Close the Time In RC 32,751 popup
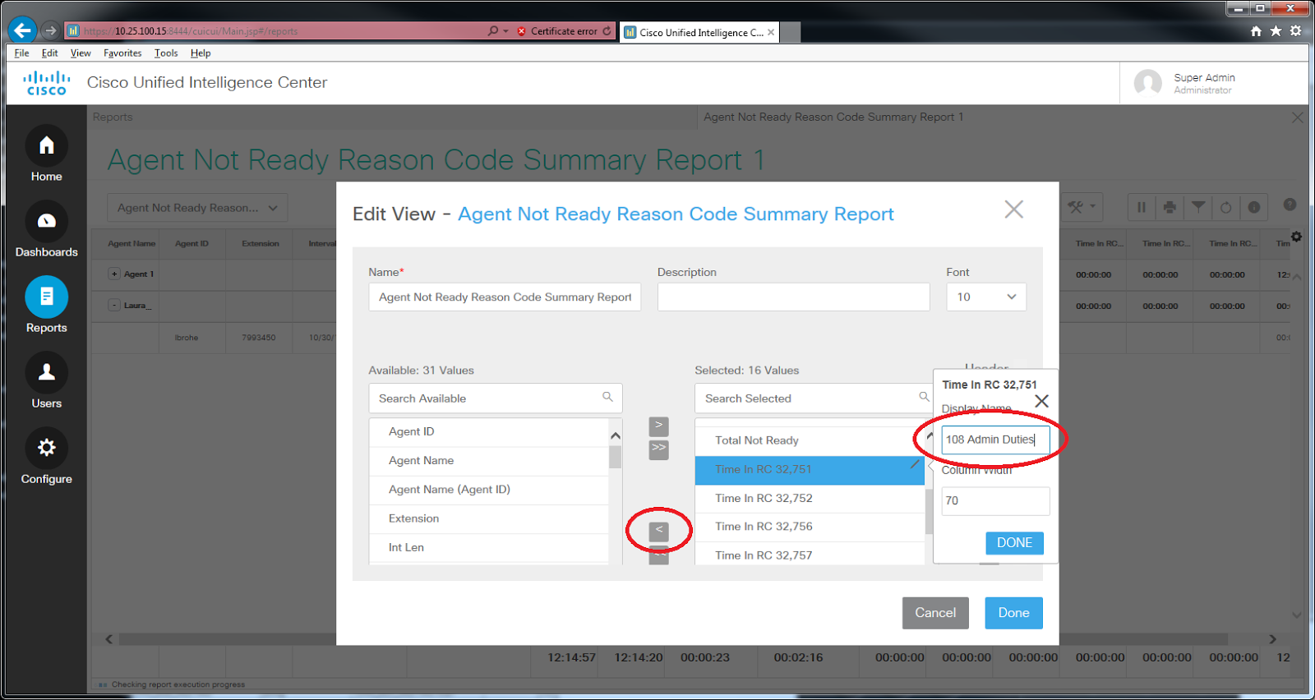 [x=1041, y=401]
